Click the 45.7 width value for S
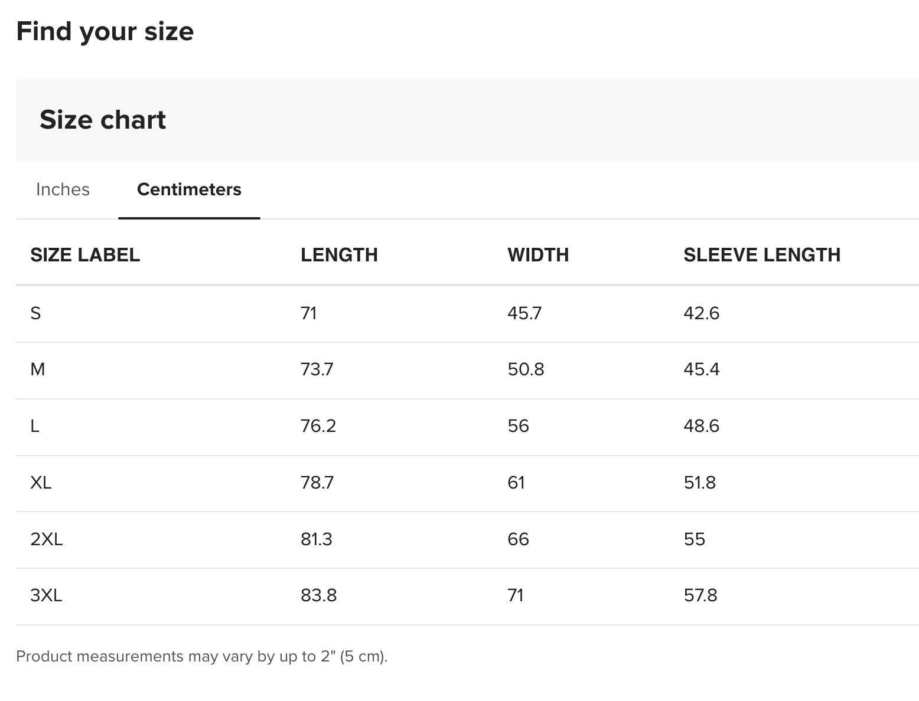Screen dimensions: 919x701 524,313
